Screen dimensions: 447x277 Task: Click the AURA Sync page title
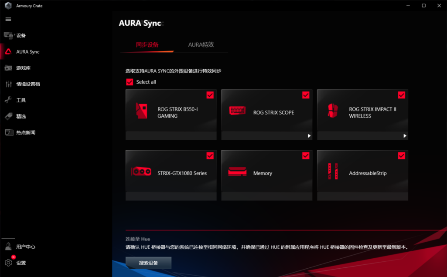pyautogui.click(x=140, y=23)
